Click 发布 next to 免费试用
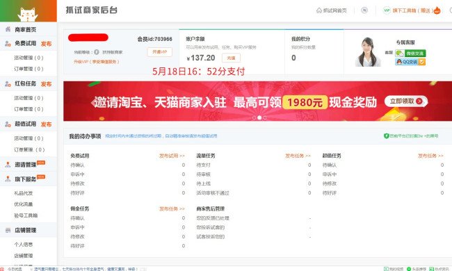Screen dimensions: 452x271 pyautogui.click(x=46, y=44)
